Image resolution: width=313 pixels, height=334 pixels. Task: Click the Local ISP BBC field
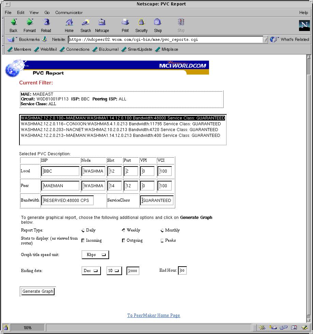tap(60, 171)
